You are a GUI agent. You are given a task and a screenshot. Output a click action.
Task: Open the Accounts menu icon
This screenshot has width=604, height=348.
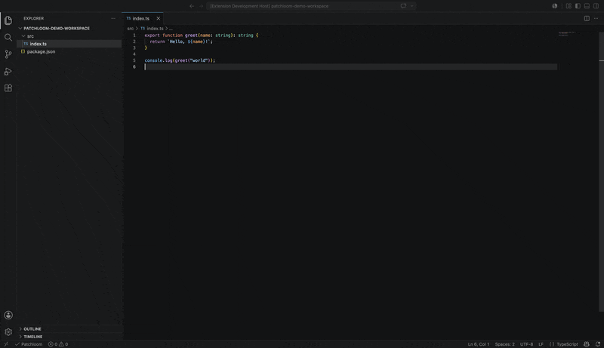click(x=8, y=315)
